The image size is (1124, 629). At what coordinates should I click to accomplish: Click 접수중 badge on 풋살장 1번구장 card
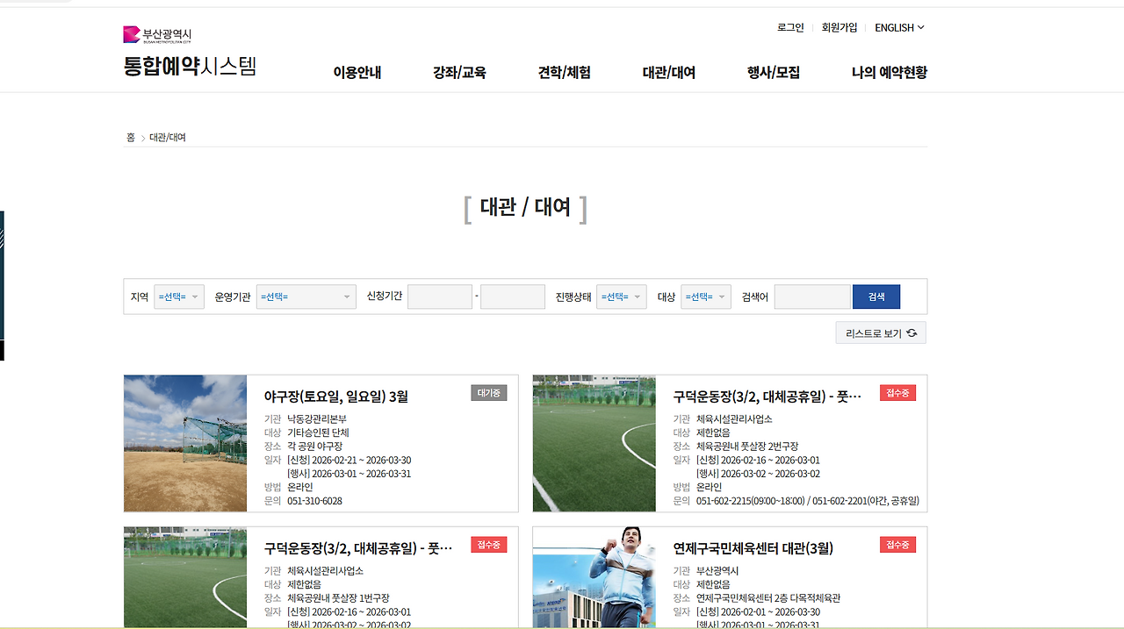coord(489,545)
